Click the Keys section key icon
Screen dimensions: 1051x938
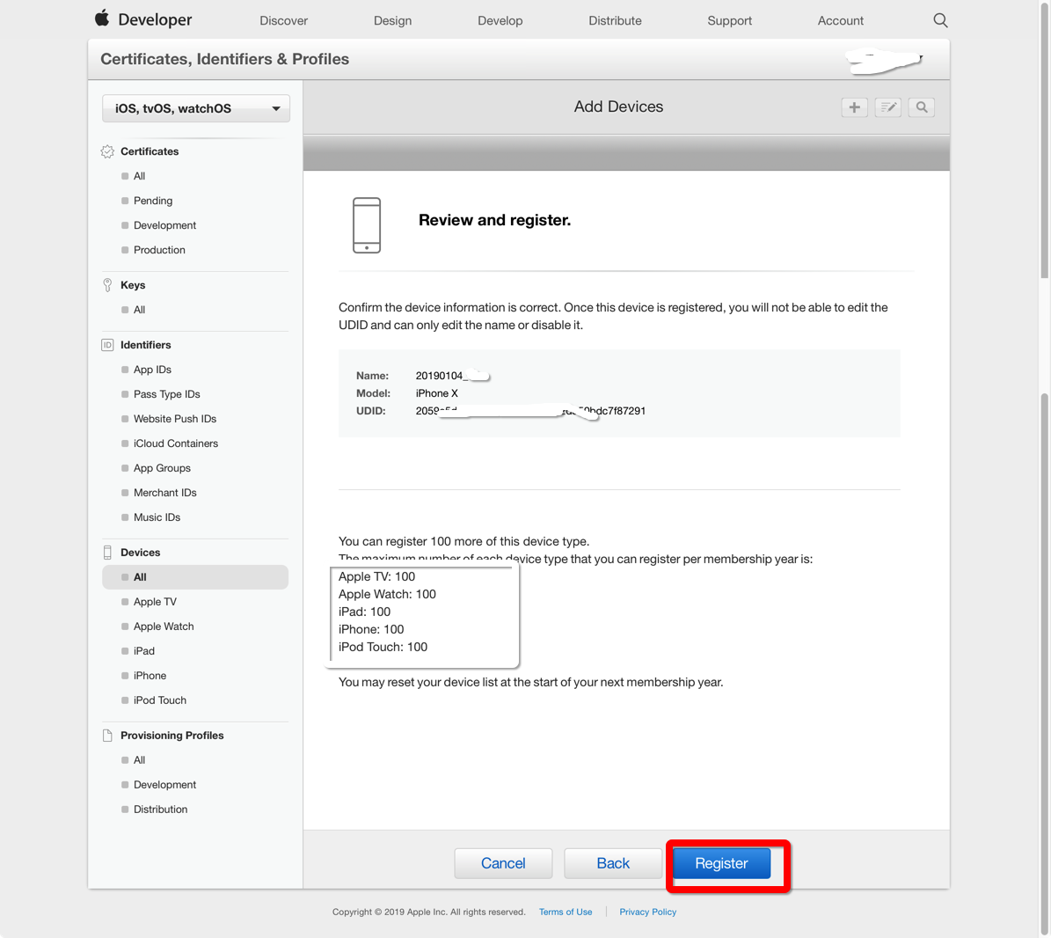[107, 285]
